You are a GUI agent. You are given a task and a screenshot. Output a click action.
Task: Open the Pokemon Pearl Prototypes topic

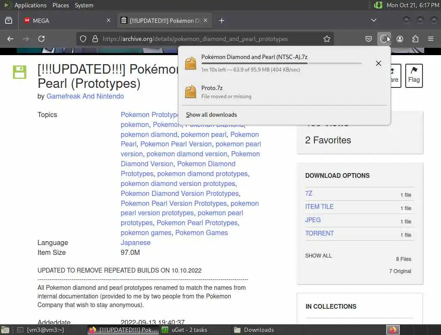197,223
